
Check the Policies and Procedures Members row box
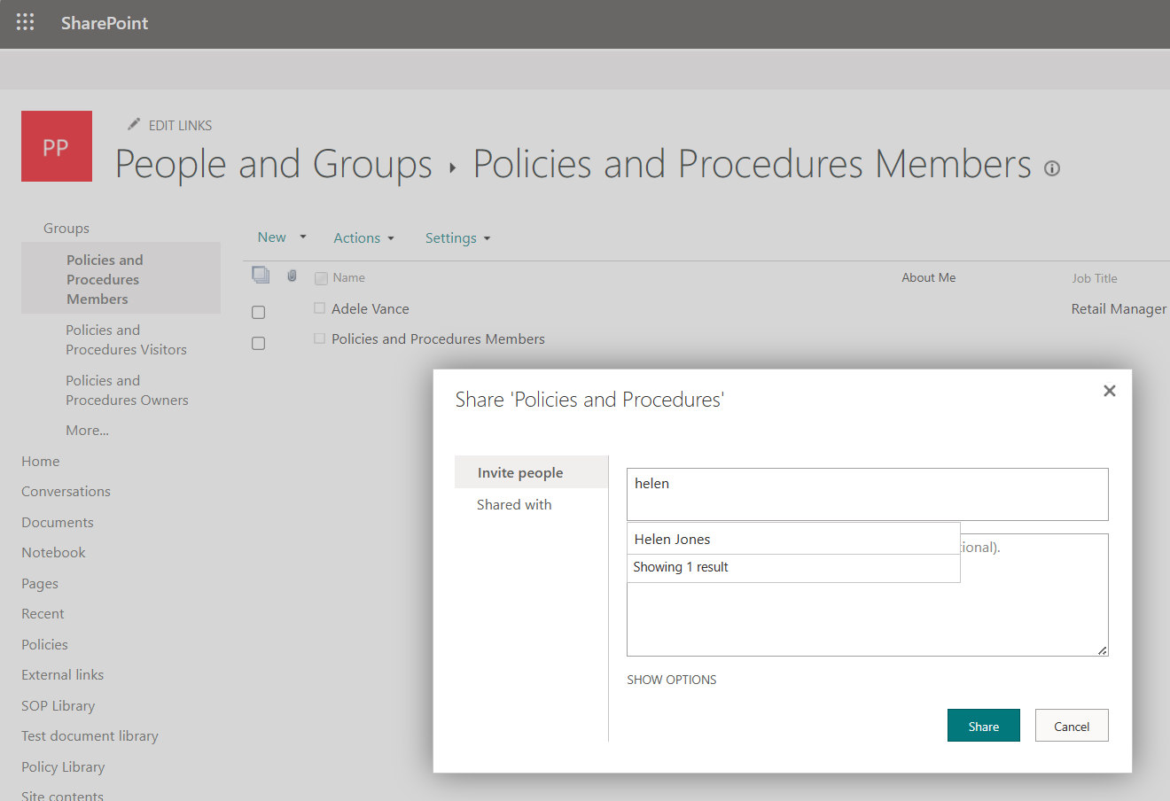pos(258,343)
